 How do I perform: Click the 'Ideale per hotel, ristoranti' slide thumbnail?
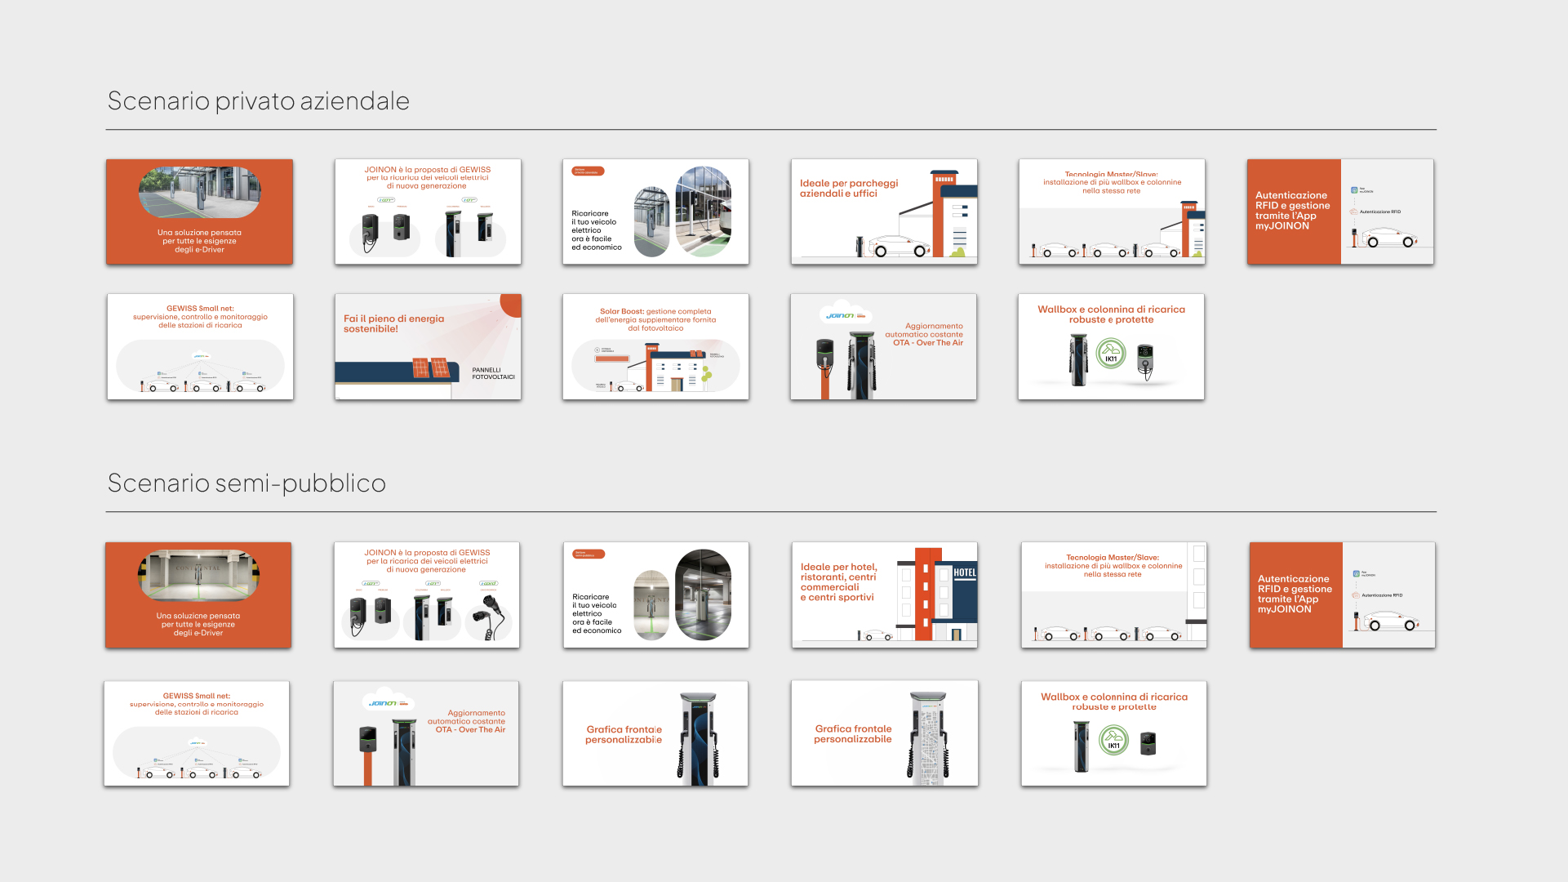pyautogui.click(x=884, y=595)
